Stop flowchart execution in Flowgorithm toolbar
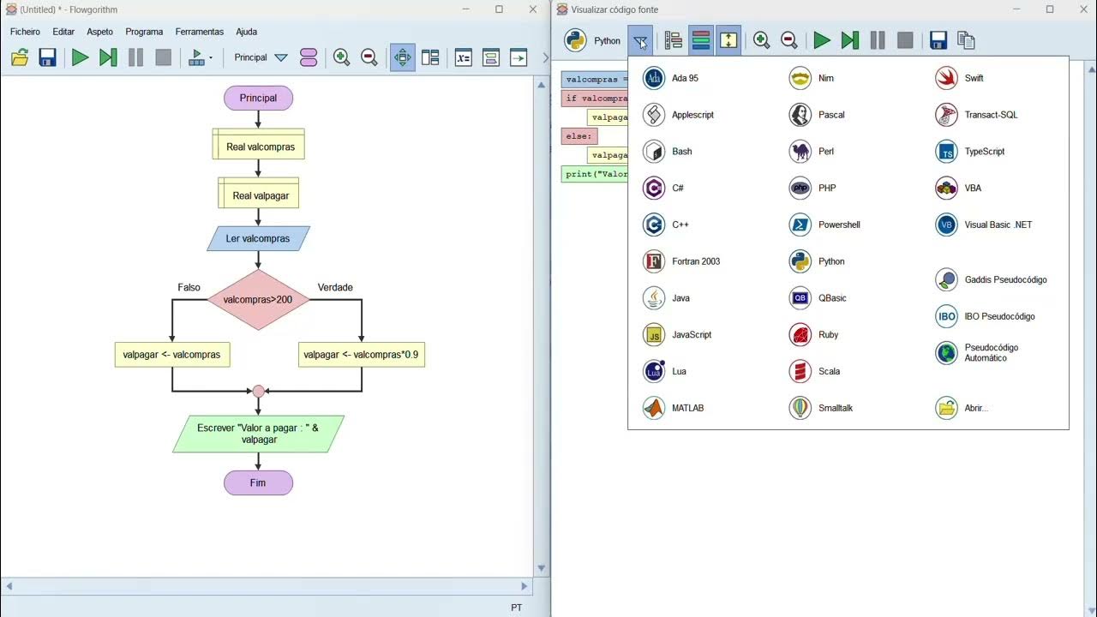Screen dimensions: 1097x617 tap(163, 57)
